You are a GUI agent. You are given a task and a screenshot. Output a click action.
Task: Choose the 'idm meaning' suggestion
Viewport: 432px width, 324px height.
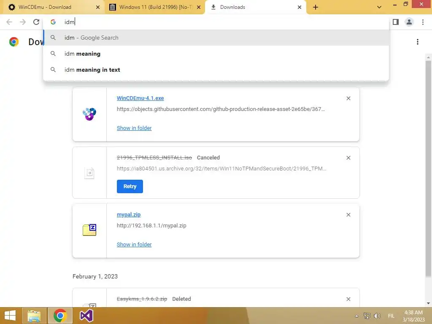(216, 54)
